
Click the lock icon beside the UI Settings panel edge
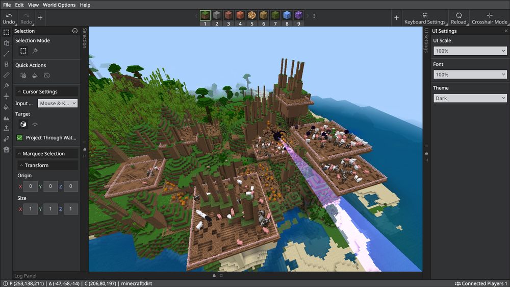tap(426, 153)
